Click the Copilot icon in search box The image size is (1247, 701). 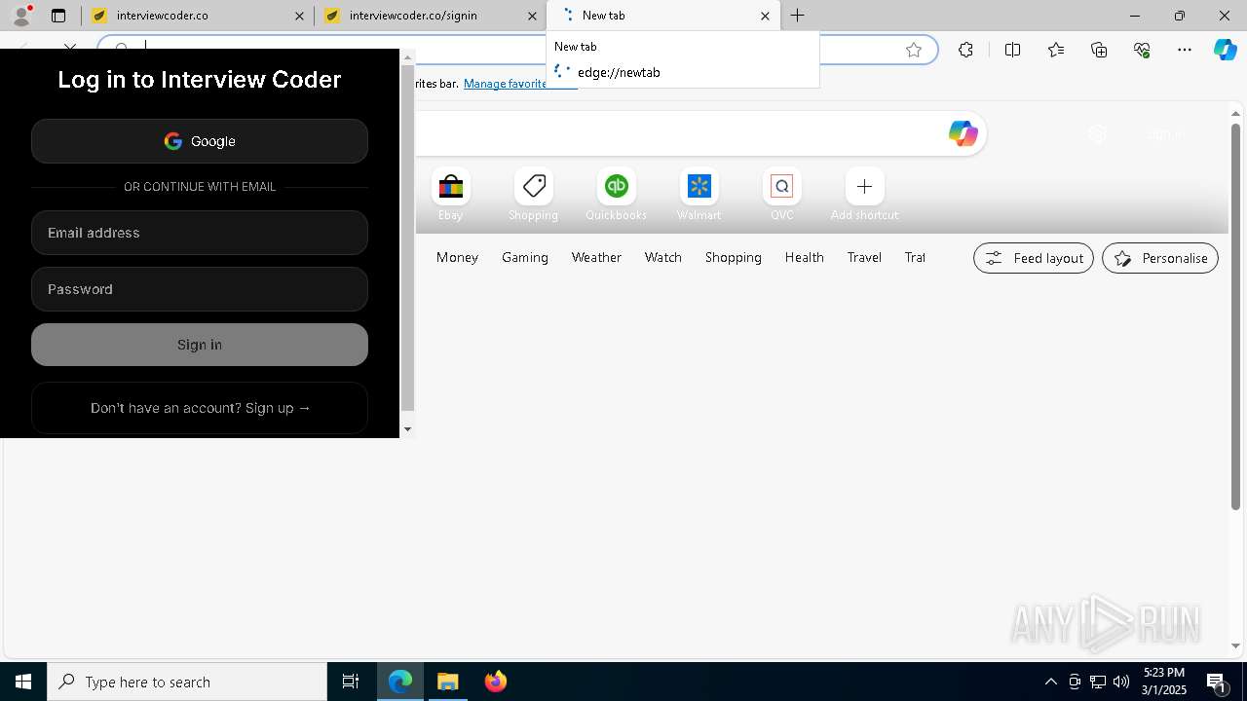[x=963, y=134]
